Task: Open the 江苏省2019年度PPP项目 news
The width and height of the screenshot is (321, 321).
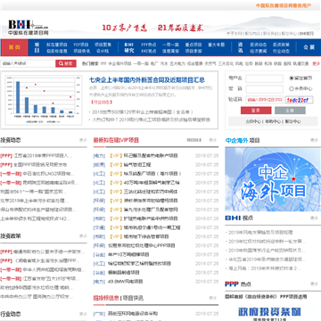Action: [x=43, y=156]
